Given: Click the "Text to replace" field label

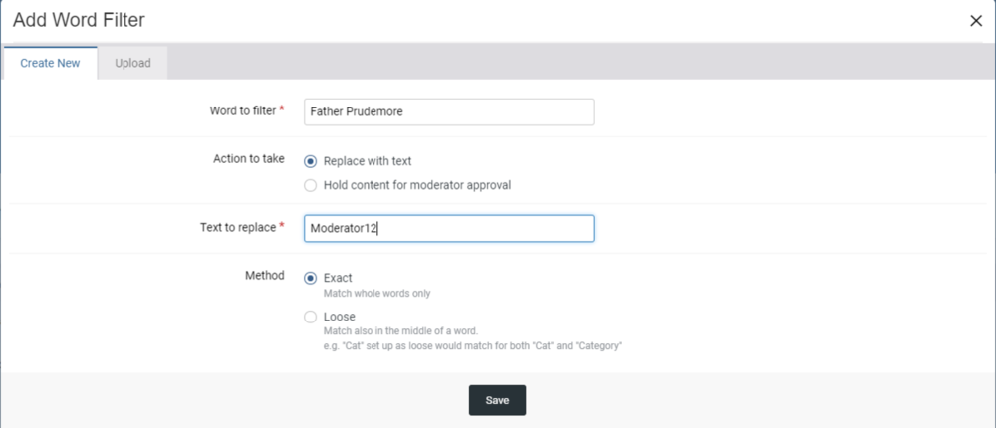Looking at the screenshot, I should (x=237, y=227).
